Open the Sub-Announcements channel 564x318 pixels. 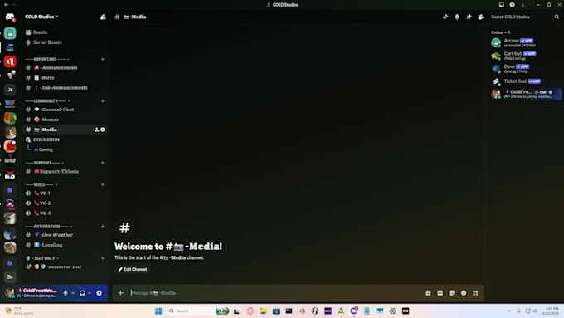pyautogui.click(x=65, y=88)
